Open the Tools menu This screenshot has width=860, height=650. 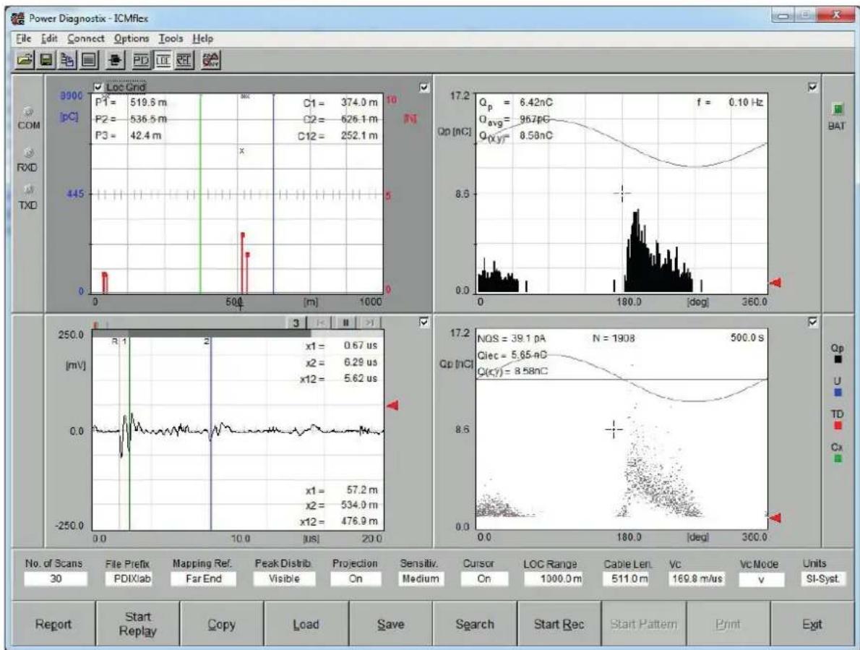[x=171, y=38]
